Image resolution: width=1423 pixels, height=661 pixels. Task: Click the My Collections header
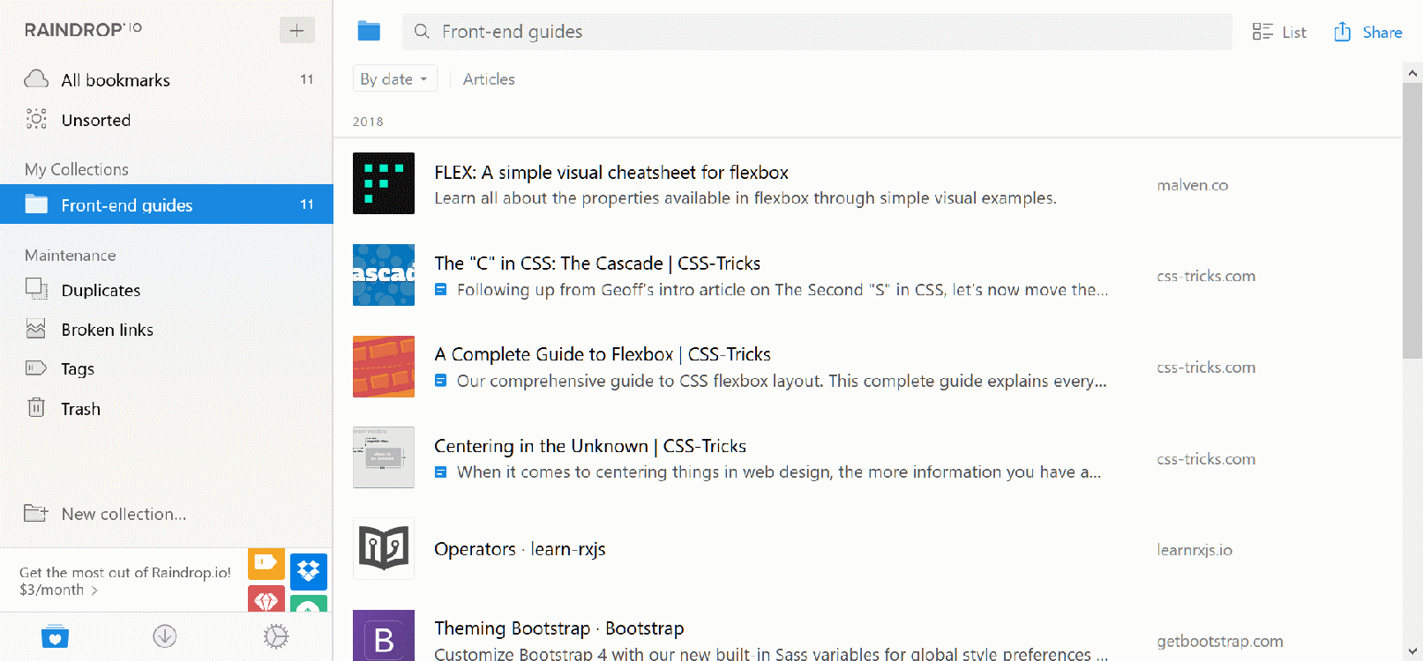pos(77,169)
